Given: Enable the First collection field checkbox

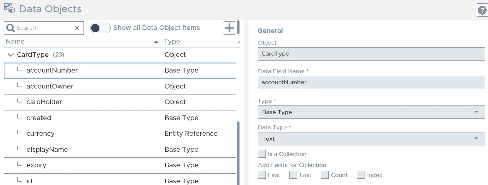Looking at the screenshot, I should 262,175.
